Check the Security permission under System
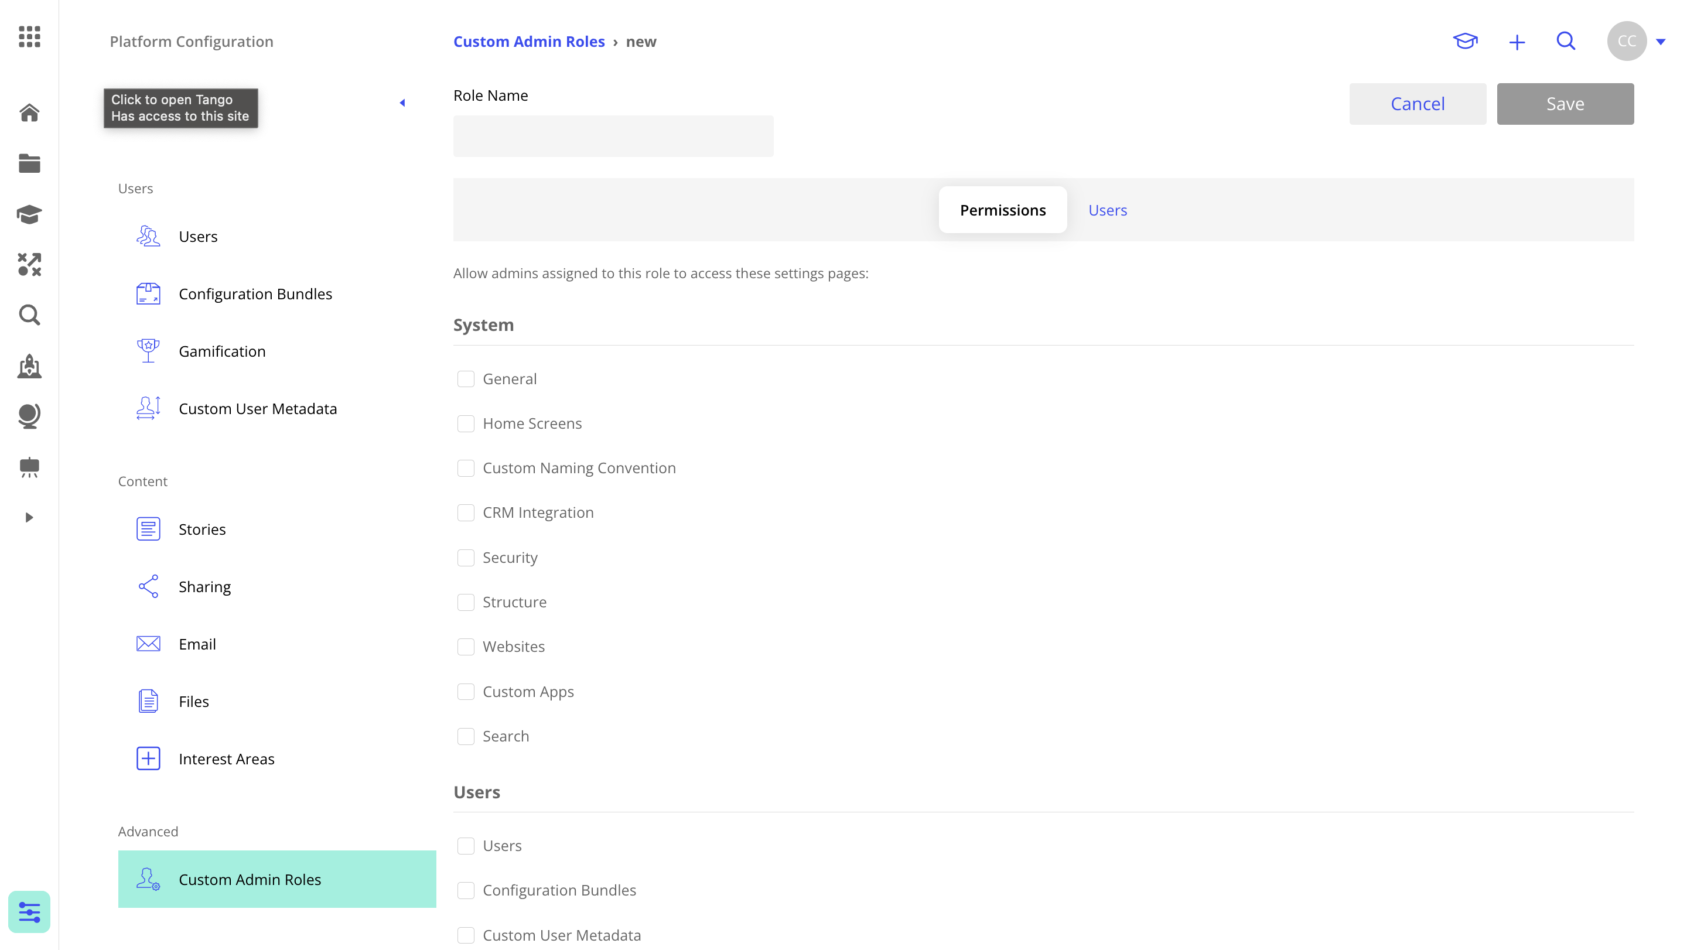 pyautogui.click(x=466, y=557)
